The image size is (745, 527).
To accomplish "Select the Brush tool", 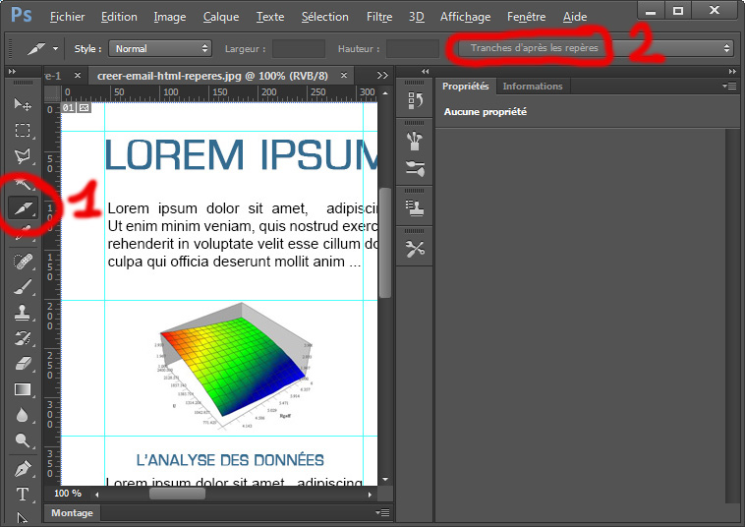I will pyautogui.click(x=23, y=286).
